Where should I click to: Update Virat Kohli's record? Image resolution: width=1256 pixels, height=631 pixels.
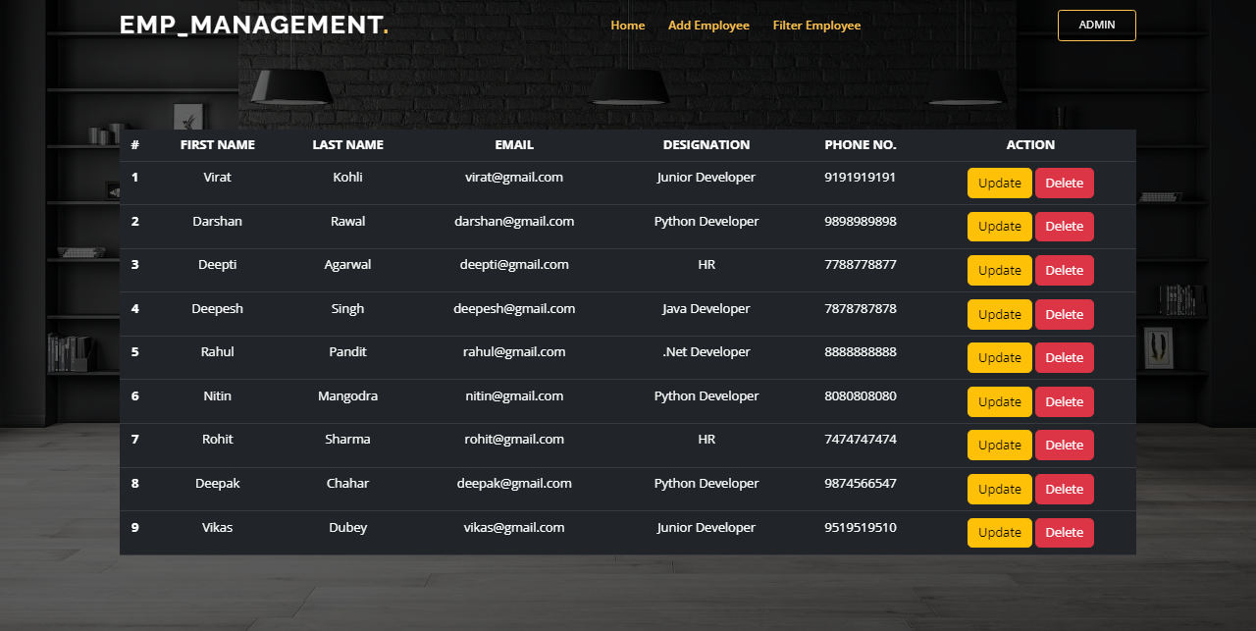click(999, 183)
